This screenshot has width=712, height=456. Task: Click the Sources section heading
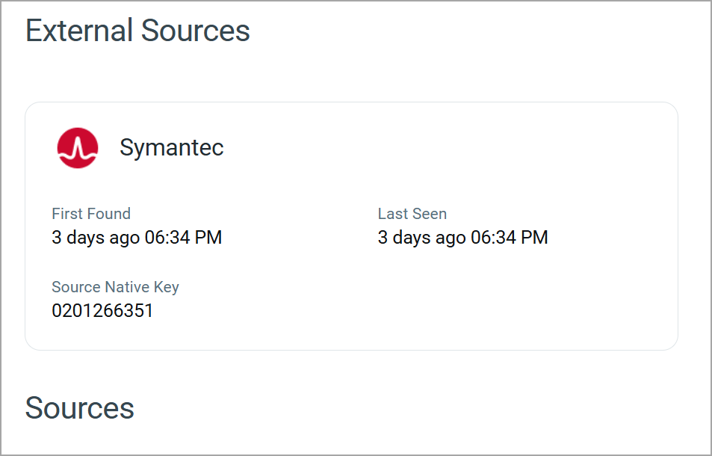pyautogui.click(x=80, y=408)
